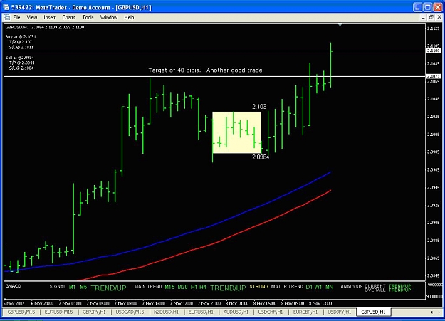
Task: Switch to the AUDUSD,H1 chart tab
Action: 236,312
